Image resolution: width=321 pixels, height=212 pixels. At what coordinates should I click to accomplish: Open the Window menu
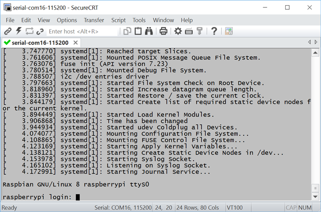163,20
